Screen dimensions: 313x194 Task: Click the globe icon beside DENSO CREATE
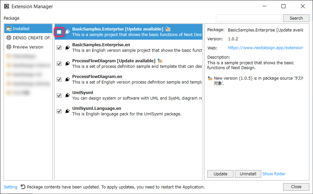point(9,38)
